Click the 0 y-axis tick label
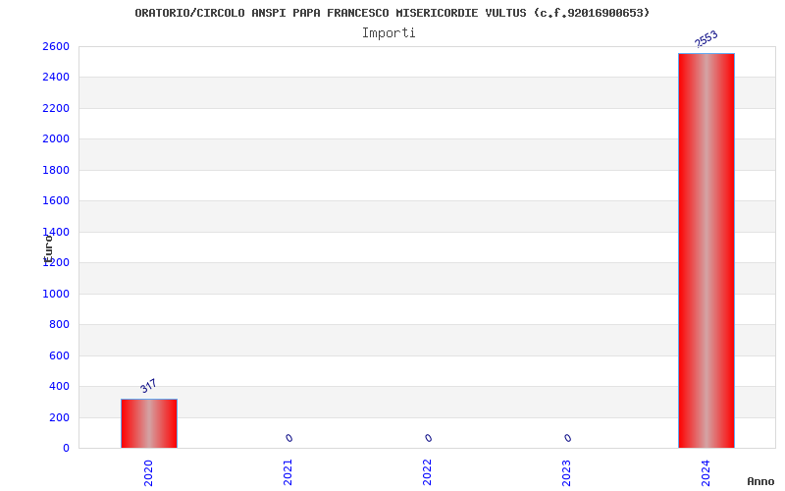 point(66,449)
